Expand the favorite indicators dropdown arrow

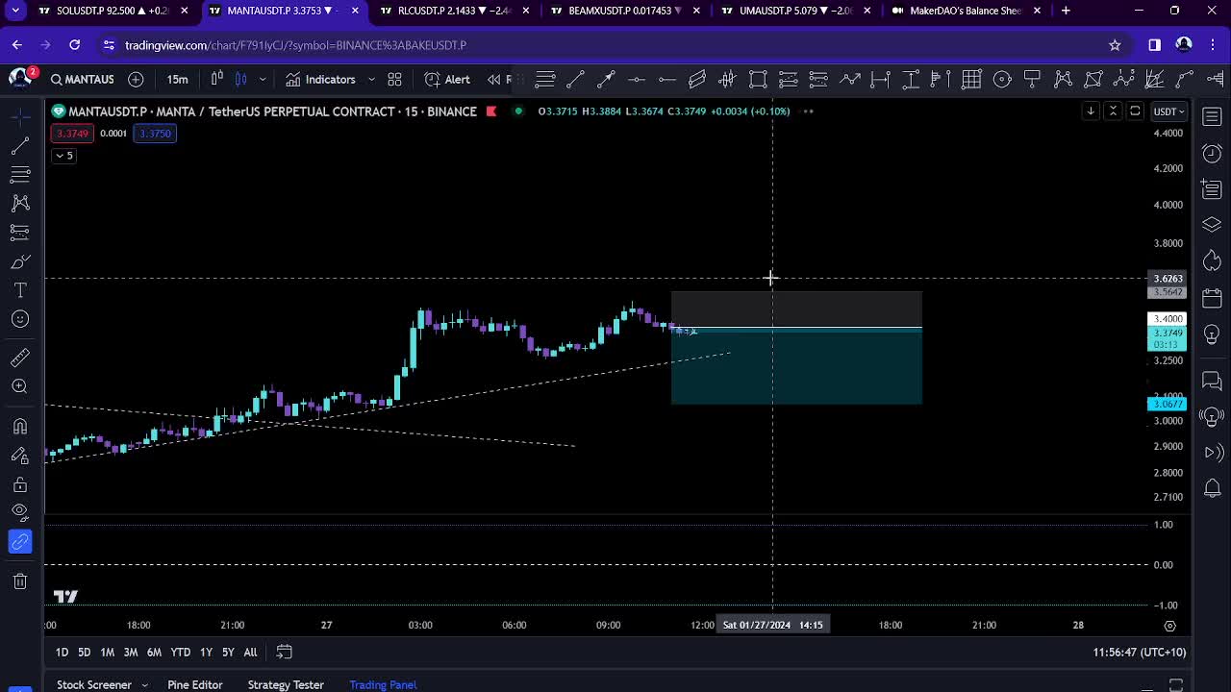[371, 79]
